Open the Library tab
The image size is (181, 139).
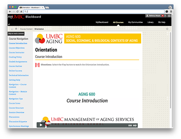click(x=151, y=22)
